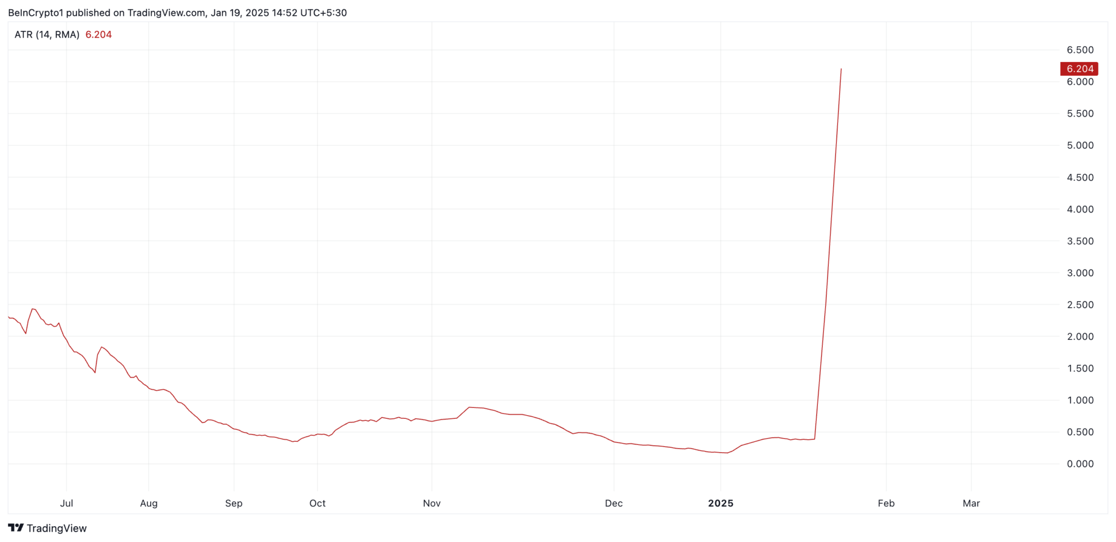Click the Mar time axis marker
The image size is (1116, 542).
click(x=971, y=503)
